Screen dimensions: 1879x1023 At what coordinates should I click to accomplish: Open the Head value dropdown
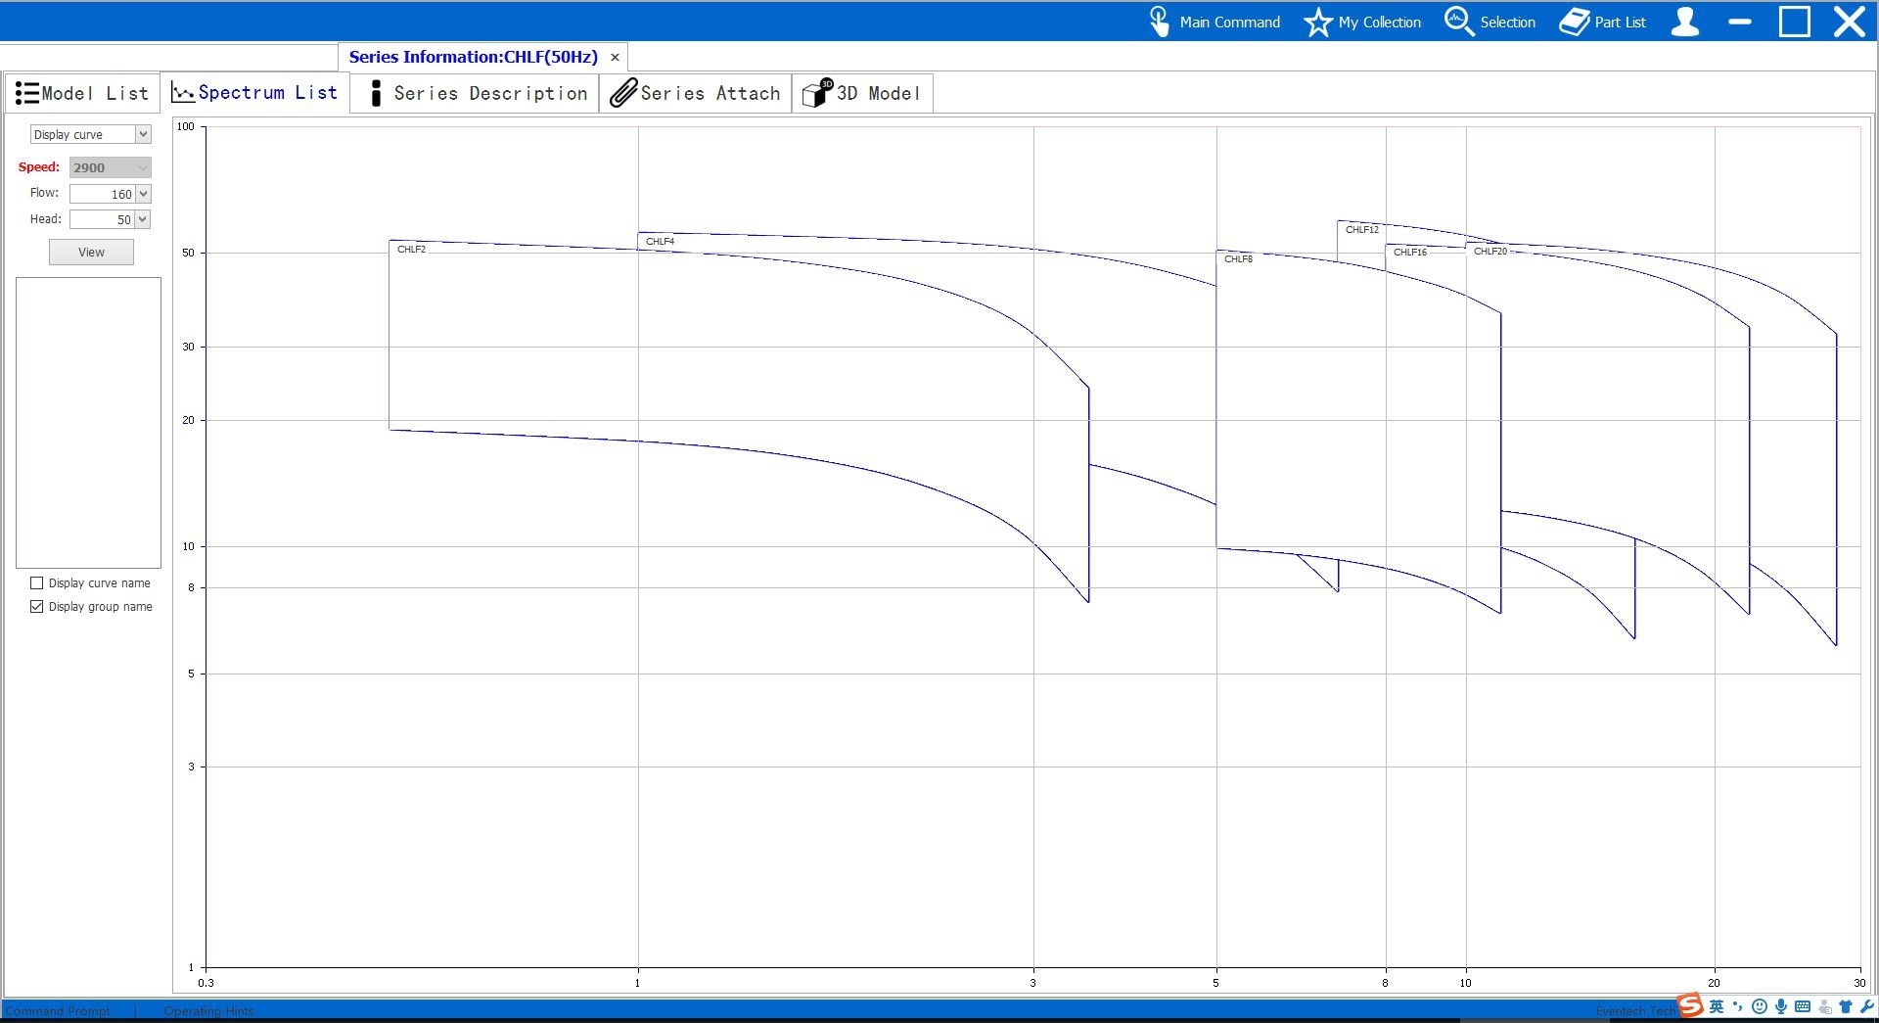click(x=143, y=219)
